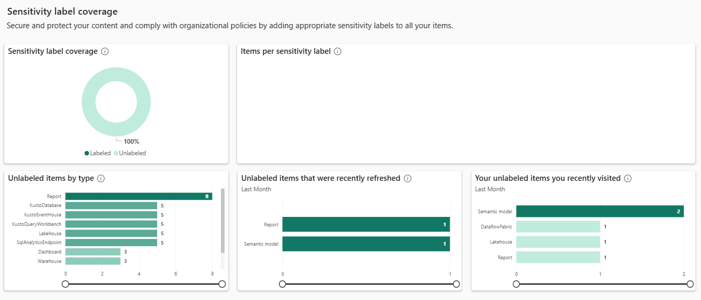
Task: Select Semantic model bar in recently visited chart
Action: (x=600, y=211)
